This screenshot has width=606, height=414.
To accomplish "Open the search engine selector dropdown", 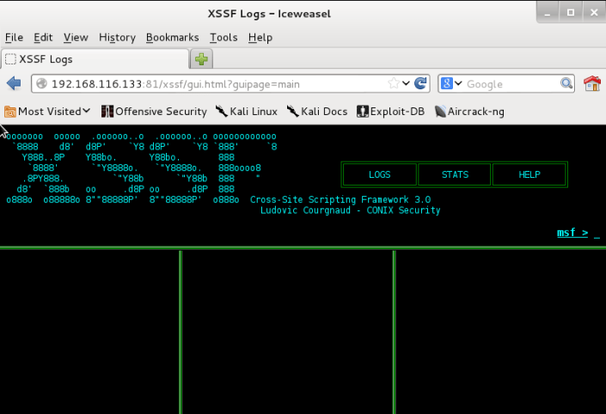I will click(x=452, y=83).
